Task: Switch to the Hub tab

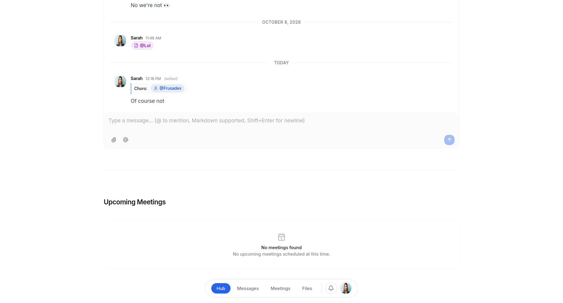Action: pos(221,288)
